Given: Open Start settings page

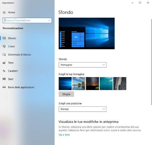Looking at the screenshot, I should coord(27,79).
